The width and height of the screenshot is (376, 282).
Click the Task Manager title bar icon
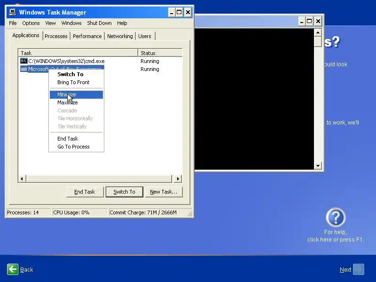coord(13,12)
